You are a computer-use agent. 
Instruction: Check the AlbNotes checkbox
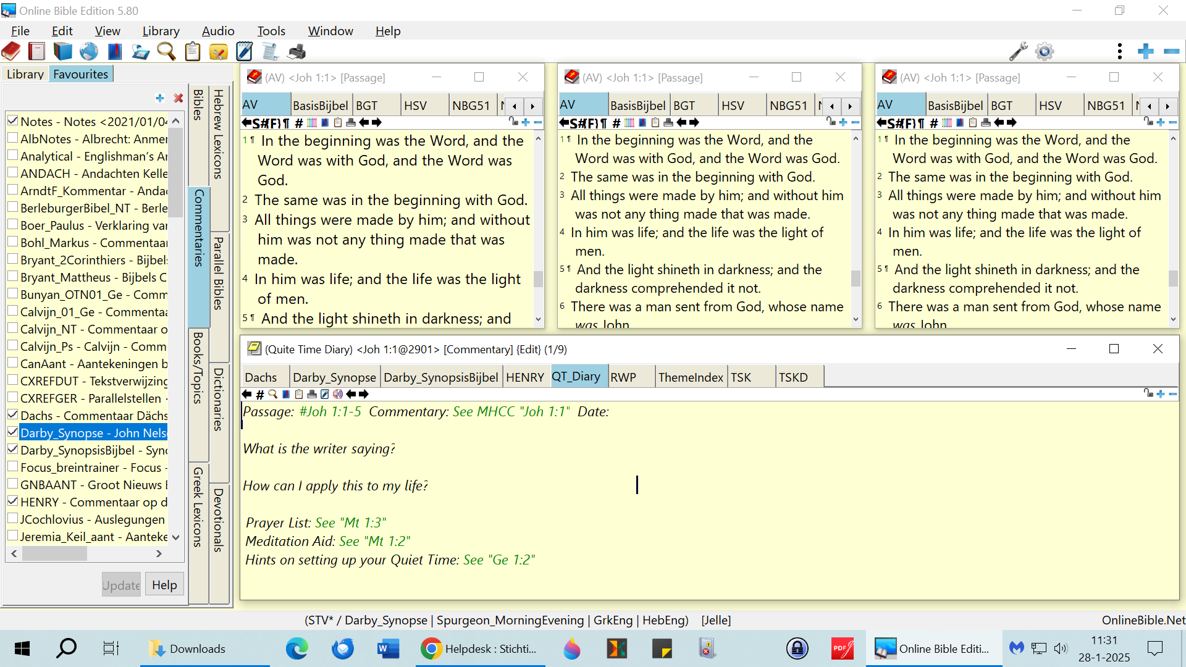pos(12,138)
